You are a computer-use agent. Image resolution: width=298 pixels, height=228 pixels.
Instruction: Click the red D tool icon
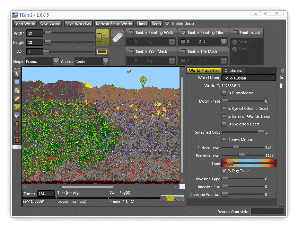[x=17, y=132]
